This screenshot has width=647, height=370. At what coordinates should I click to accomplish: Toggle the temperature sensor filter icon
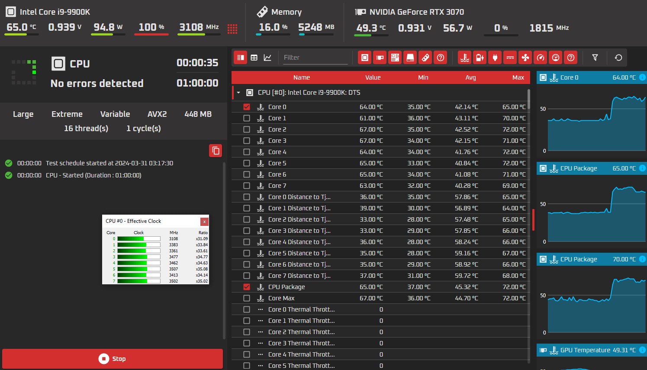point(465,58)
